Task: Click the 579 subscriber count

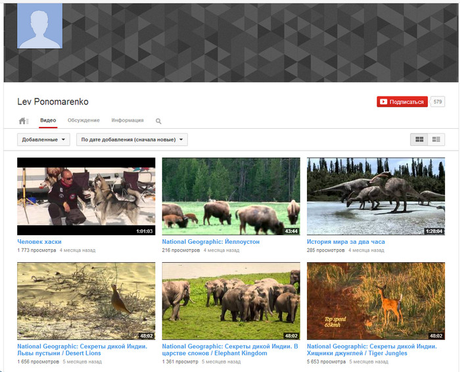Action: (x=438, y=102)
